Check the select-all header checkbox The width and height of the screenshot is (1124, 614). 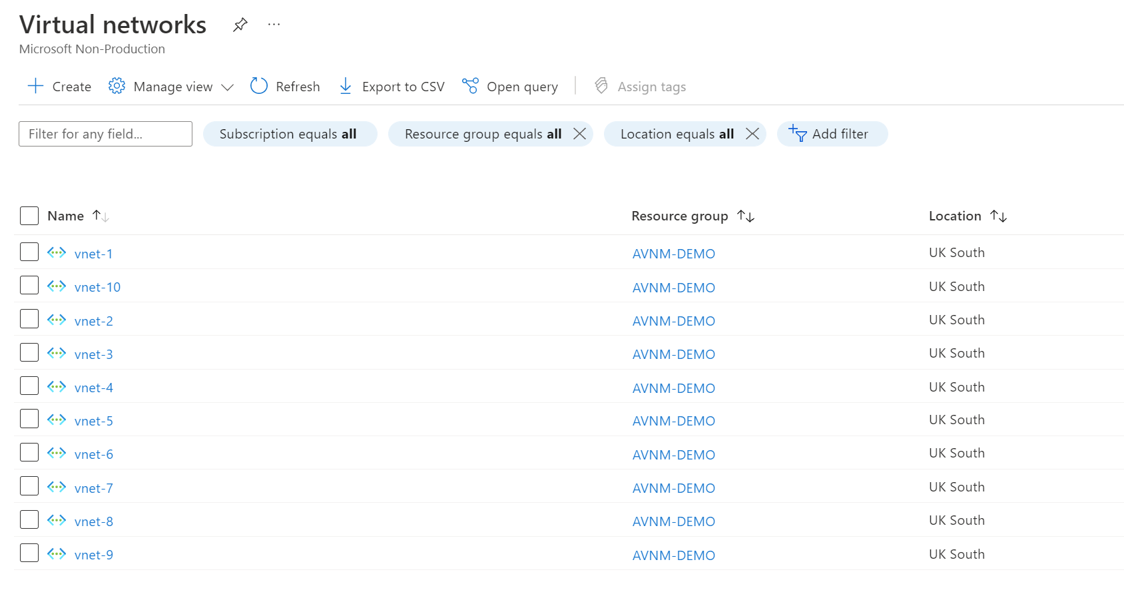29,216
